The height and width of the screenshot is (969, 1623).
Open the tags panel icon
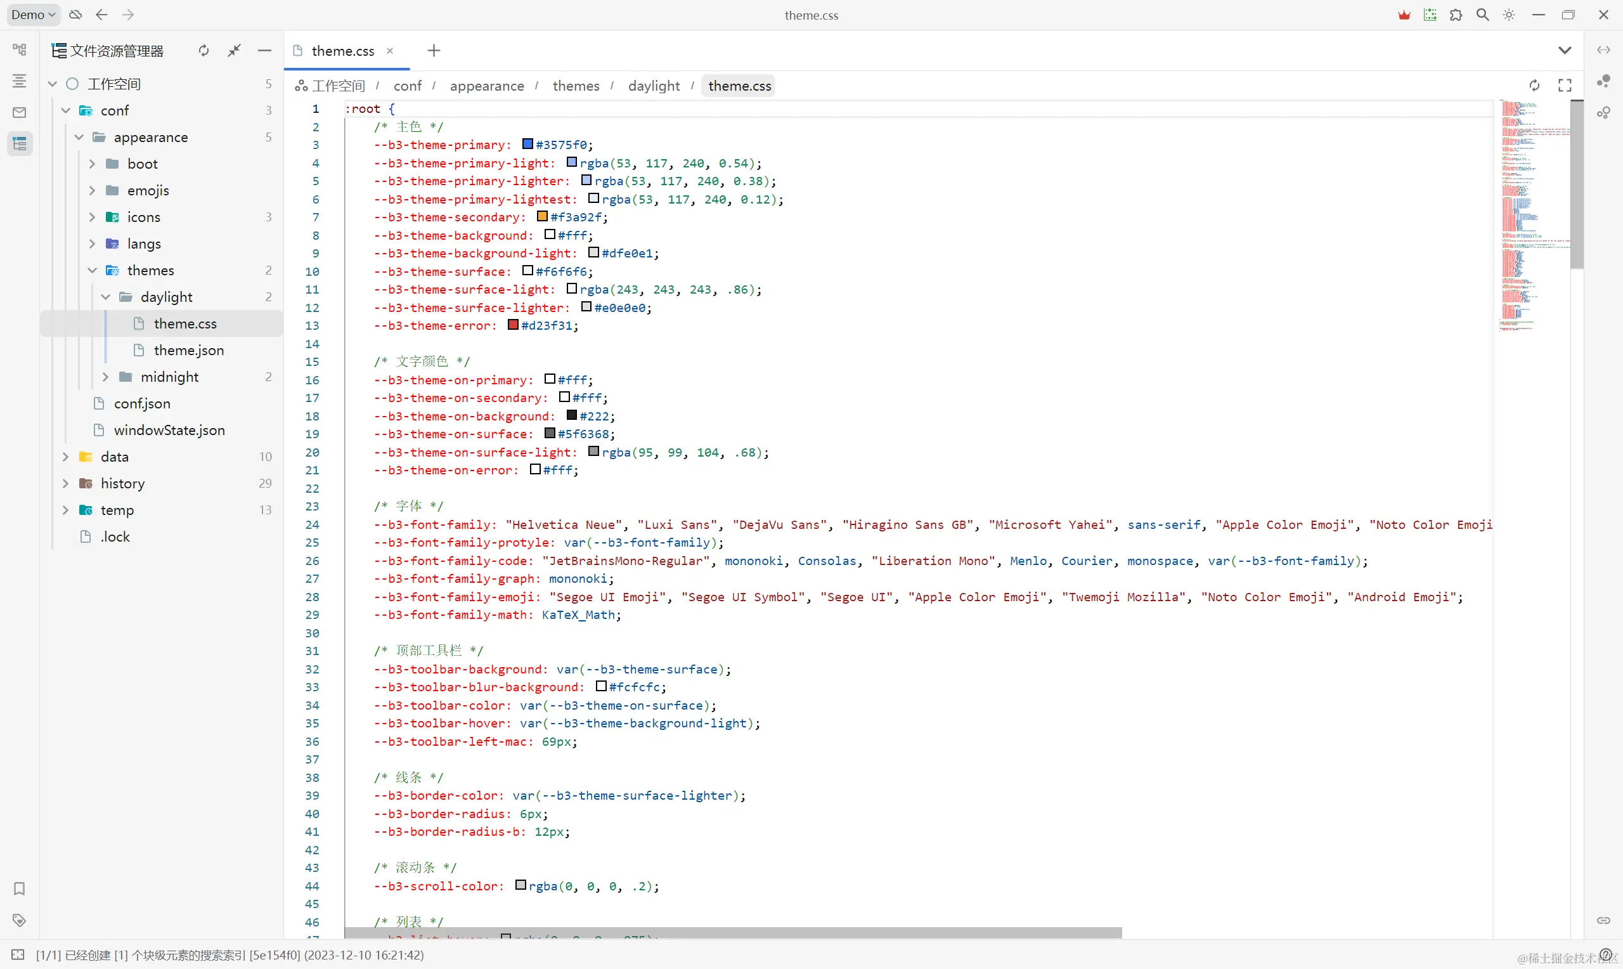pos(20,920)
